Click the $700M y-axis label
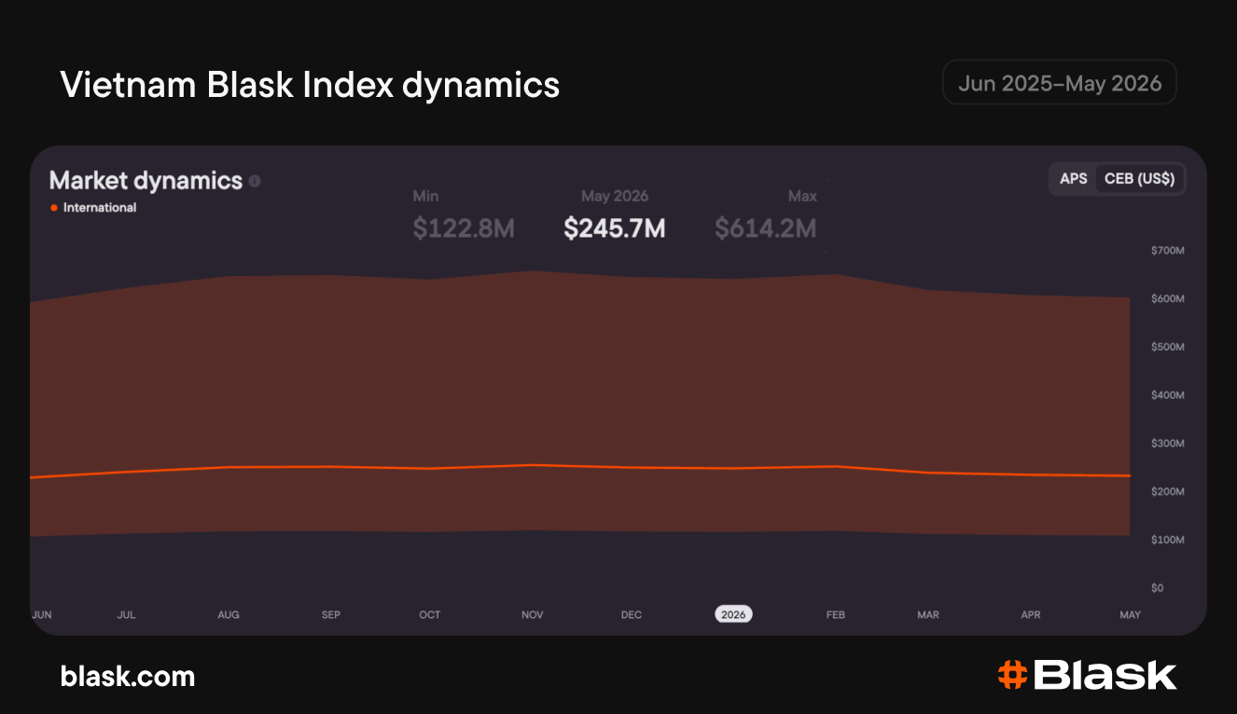1237x714 pixels. click(1168, 251)
